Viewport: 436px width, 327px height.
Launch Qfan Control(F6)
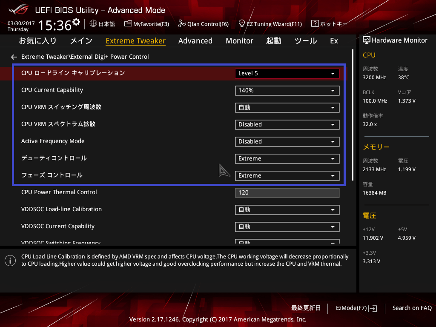point(203,24)
